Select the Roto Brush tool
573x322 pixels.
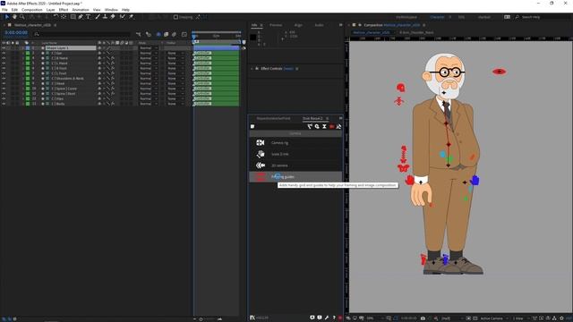[x=123, y=17]
